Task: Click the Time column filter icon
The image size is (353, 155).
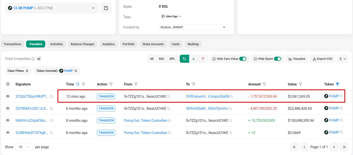Action: tap(83, 84)
